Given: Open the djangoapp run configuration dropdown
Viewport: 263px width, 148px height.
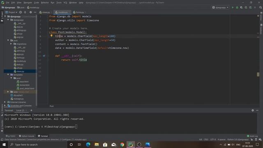Looking at the screenshot, I should click(x=220, y=7).
